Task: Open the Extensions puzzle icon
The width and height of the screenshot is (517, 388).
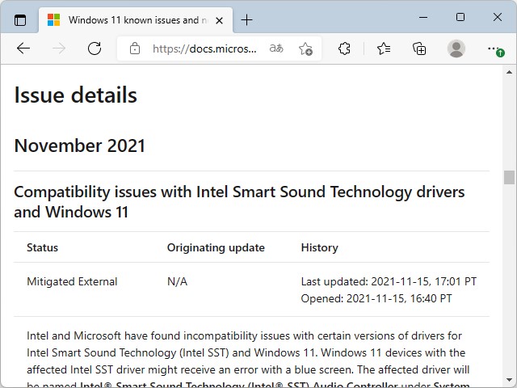Action: click(345, 48)
